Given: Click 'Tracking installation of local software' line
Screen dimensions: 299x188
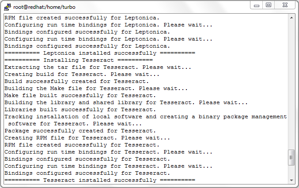Looking at the screenshot, I should 146,120.
